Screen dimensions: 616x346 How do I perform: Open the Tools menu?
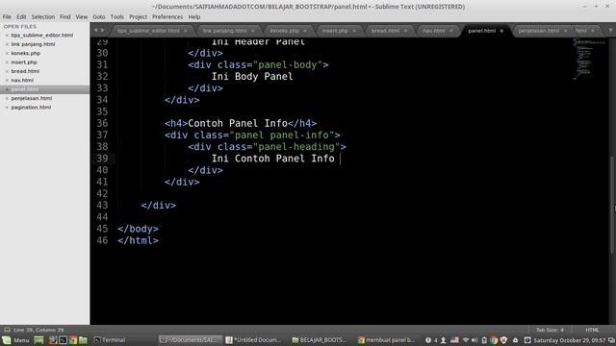click(116, 17)
